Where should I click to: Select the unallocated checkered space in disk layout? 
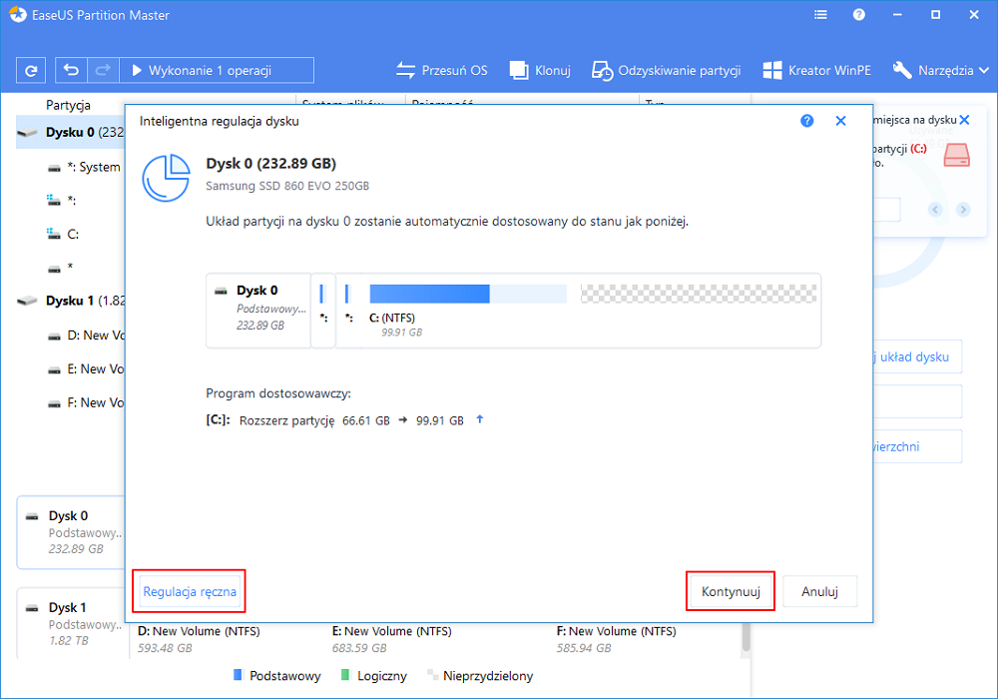(699, 294)
